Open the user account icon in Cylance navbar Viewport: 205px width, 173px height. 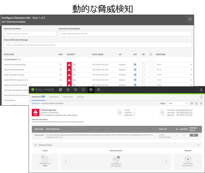coord(201,90)
